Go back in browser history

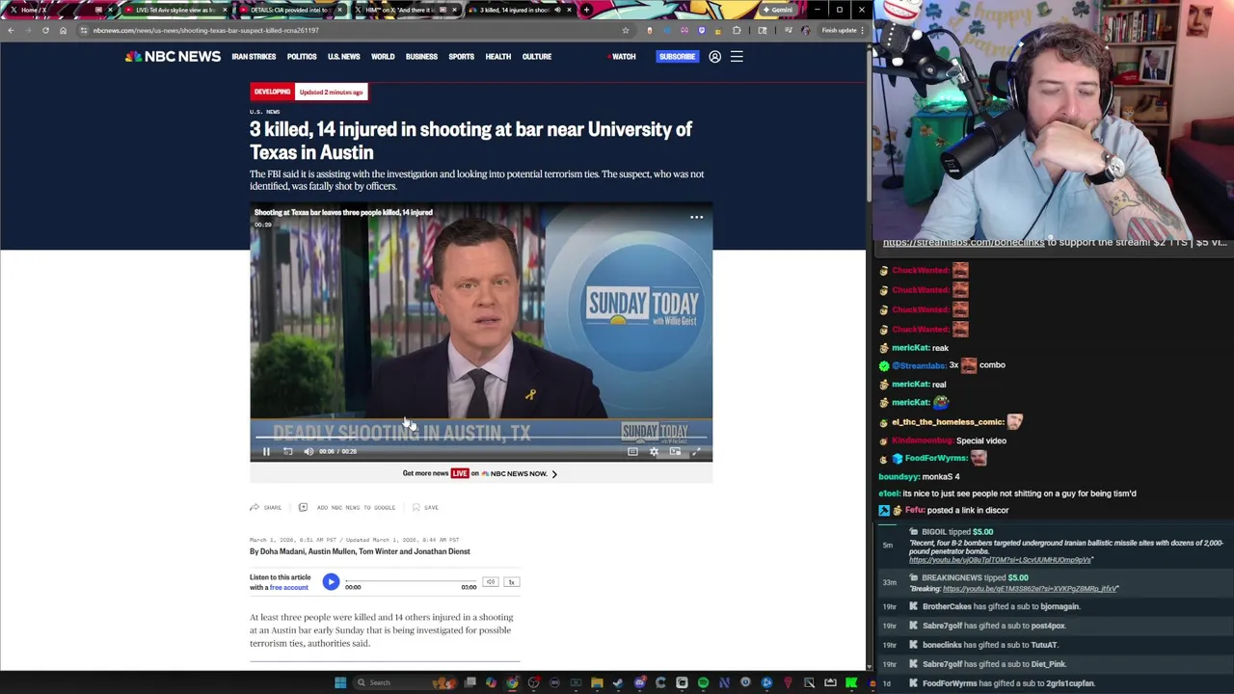click(x=11, y=30)
